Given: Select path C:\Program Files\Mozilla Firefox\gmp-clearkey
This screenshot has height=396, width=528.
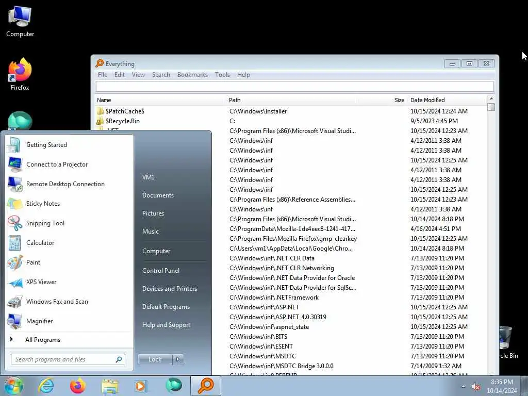Looking at the screenshot, I should pos(293,239).
